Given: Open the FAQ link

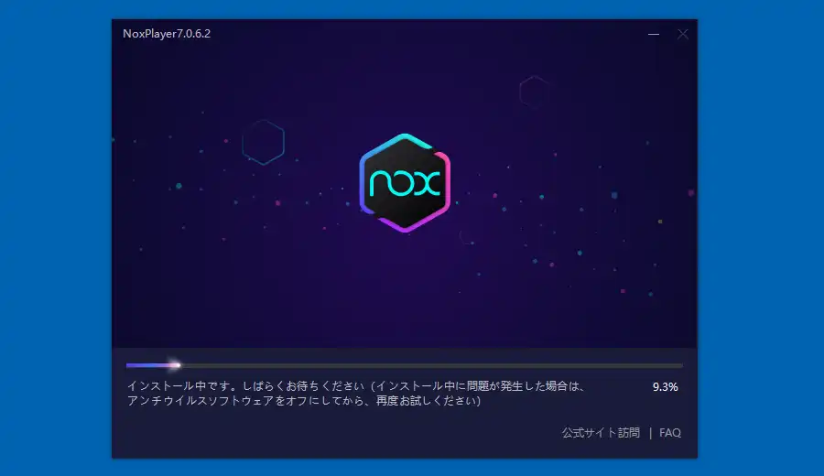Looking at the screenshot, I should tap(670, 433).
